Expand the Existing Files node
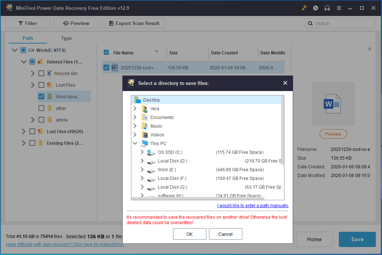Screen dimensions: 382x255 pos(24,143)
